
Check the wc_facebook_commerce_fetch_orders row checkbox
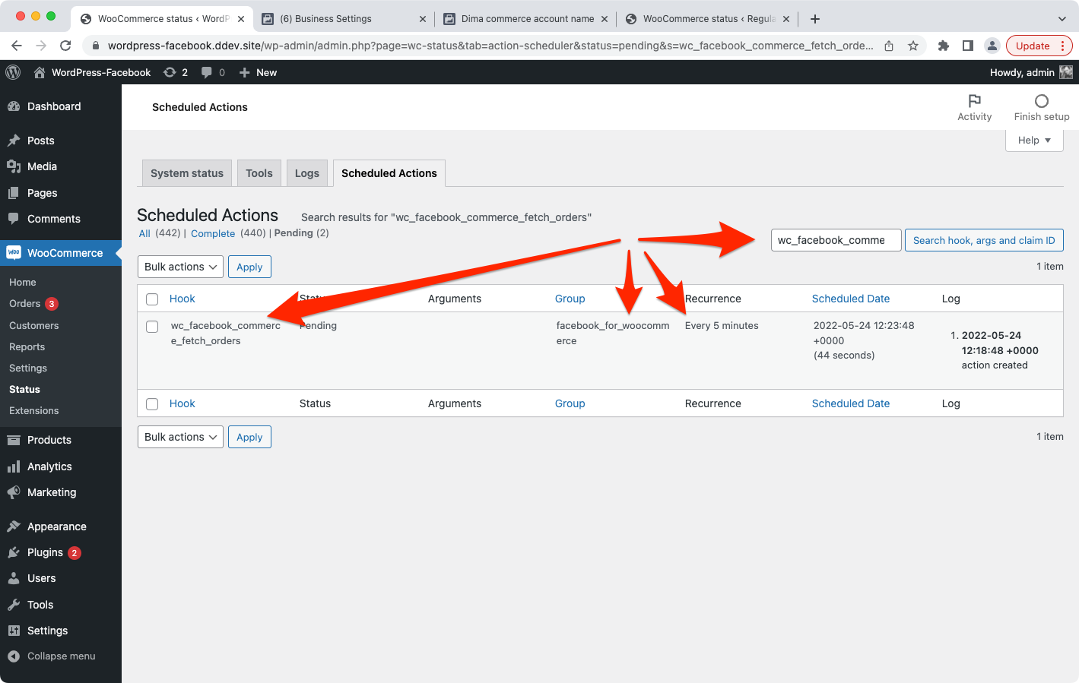tap(152, 326)
